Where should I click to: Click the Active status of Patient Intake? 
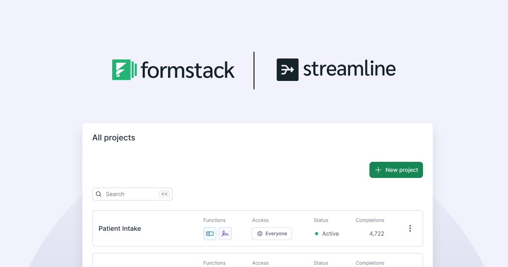coord(327,234)
